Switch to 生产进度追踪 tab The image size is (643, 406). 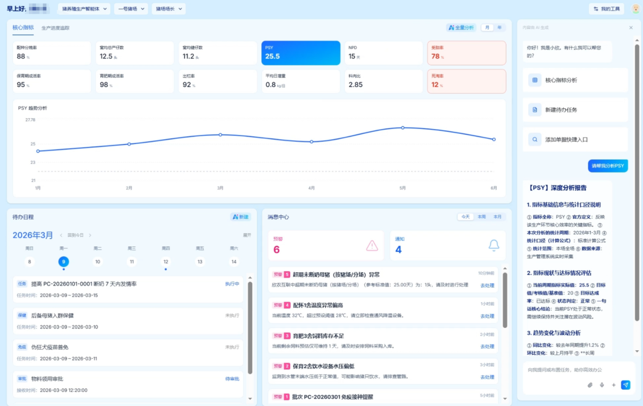tap(55, 28)
